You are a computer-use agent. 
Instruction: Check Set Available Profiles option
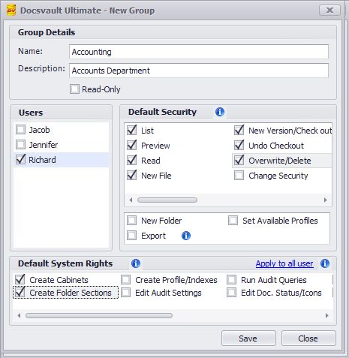(x=233, y=221)
